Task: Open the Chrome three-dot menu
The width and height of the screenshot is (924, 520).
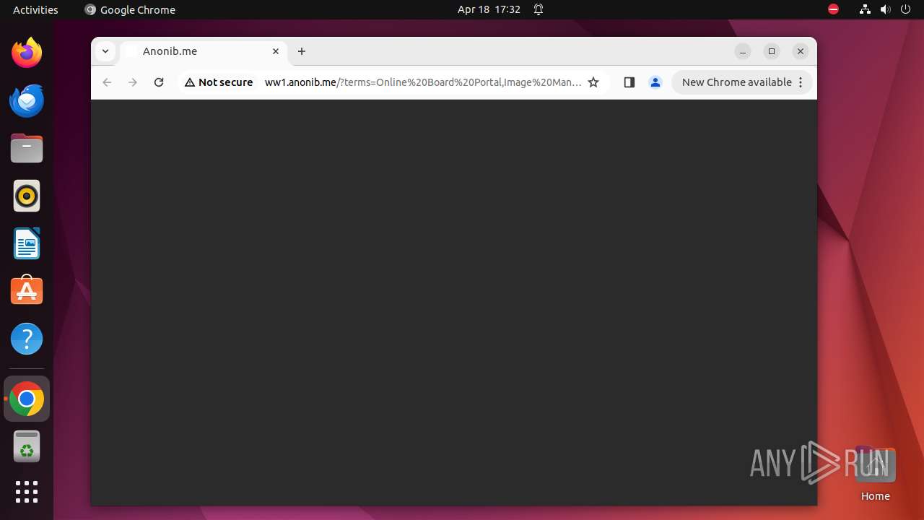Action: [x=801, y=82]
